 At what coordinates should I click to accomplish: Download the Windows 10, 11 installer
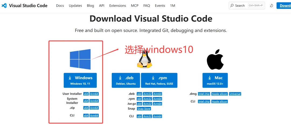[80, 80]
